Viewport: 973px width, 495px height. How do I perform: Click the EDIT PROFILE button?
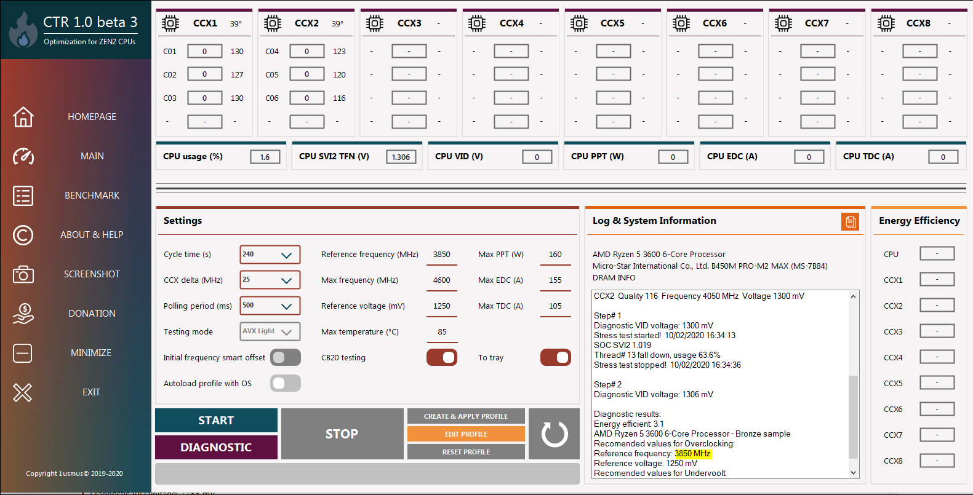click(466, 434)
